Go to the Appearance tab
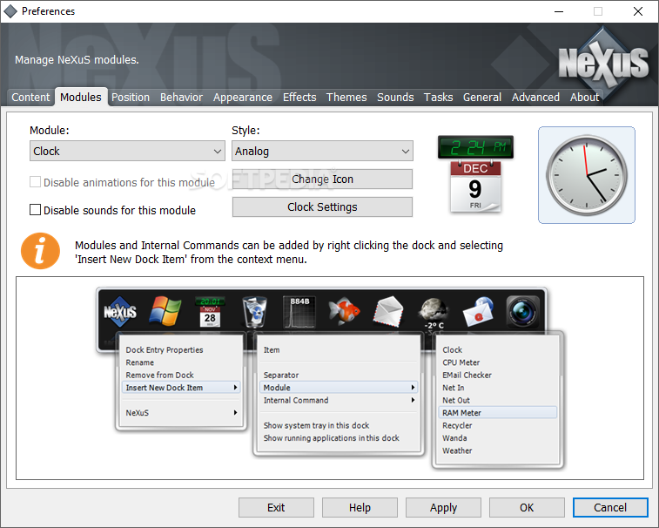Viewport: 659px width, 528px height. tap(243, 98)
